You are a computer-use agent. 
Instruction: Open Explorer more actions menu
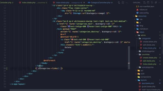160,3
